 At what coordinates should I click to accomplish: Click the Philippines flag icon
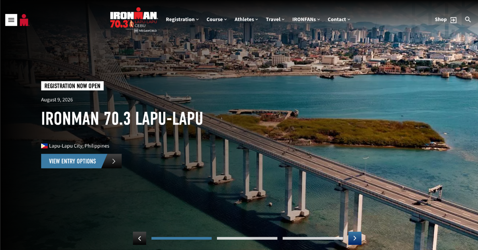click(44, 146)
